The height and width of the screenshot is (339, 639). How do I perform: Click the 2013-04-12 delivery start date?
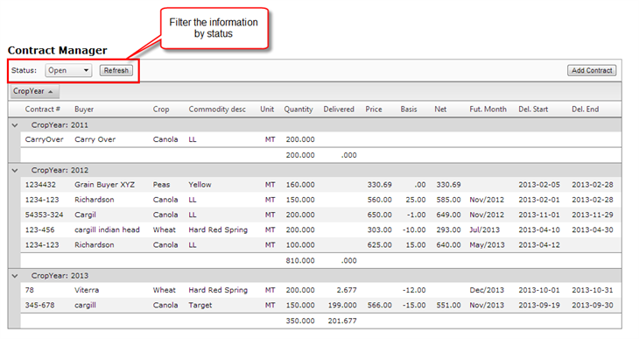[539, 245]
